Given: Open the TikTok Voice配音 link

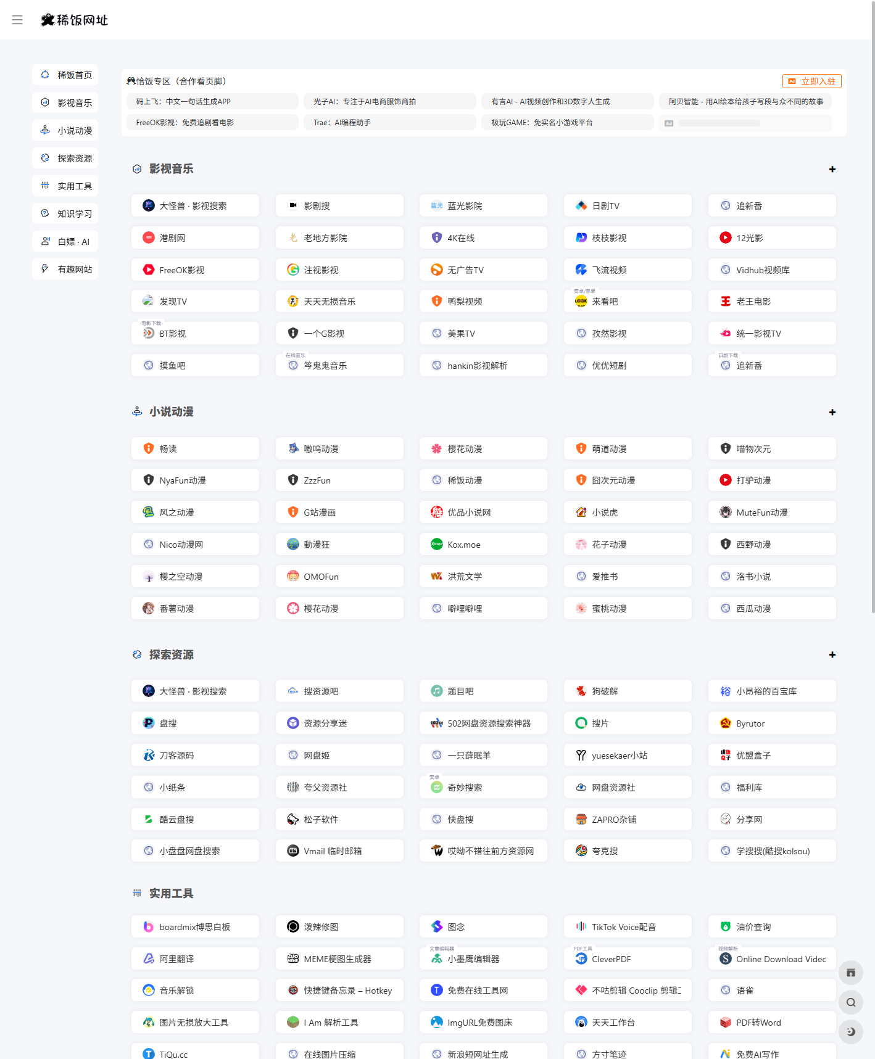Looking at the screenshot, I should [x=628, y=926].
